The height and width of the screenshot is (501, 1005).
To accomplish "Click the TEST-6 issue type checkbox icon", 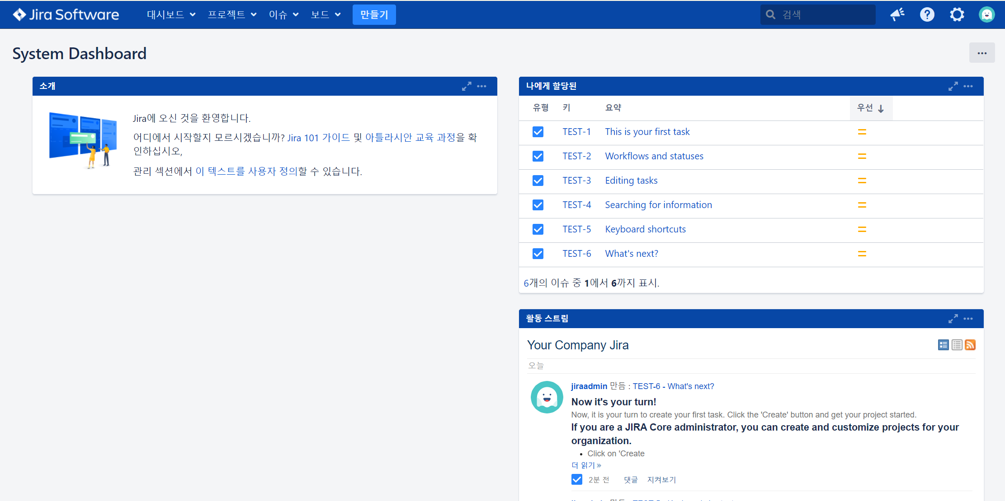I will [538, 254].
